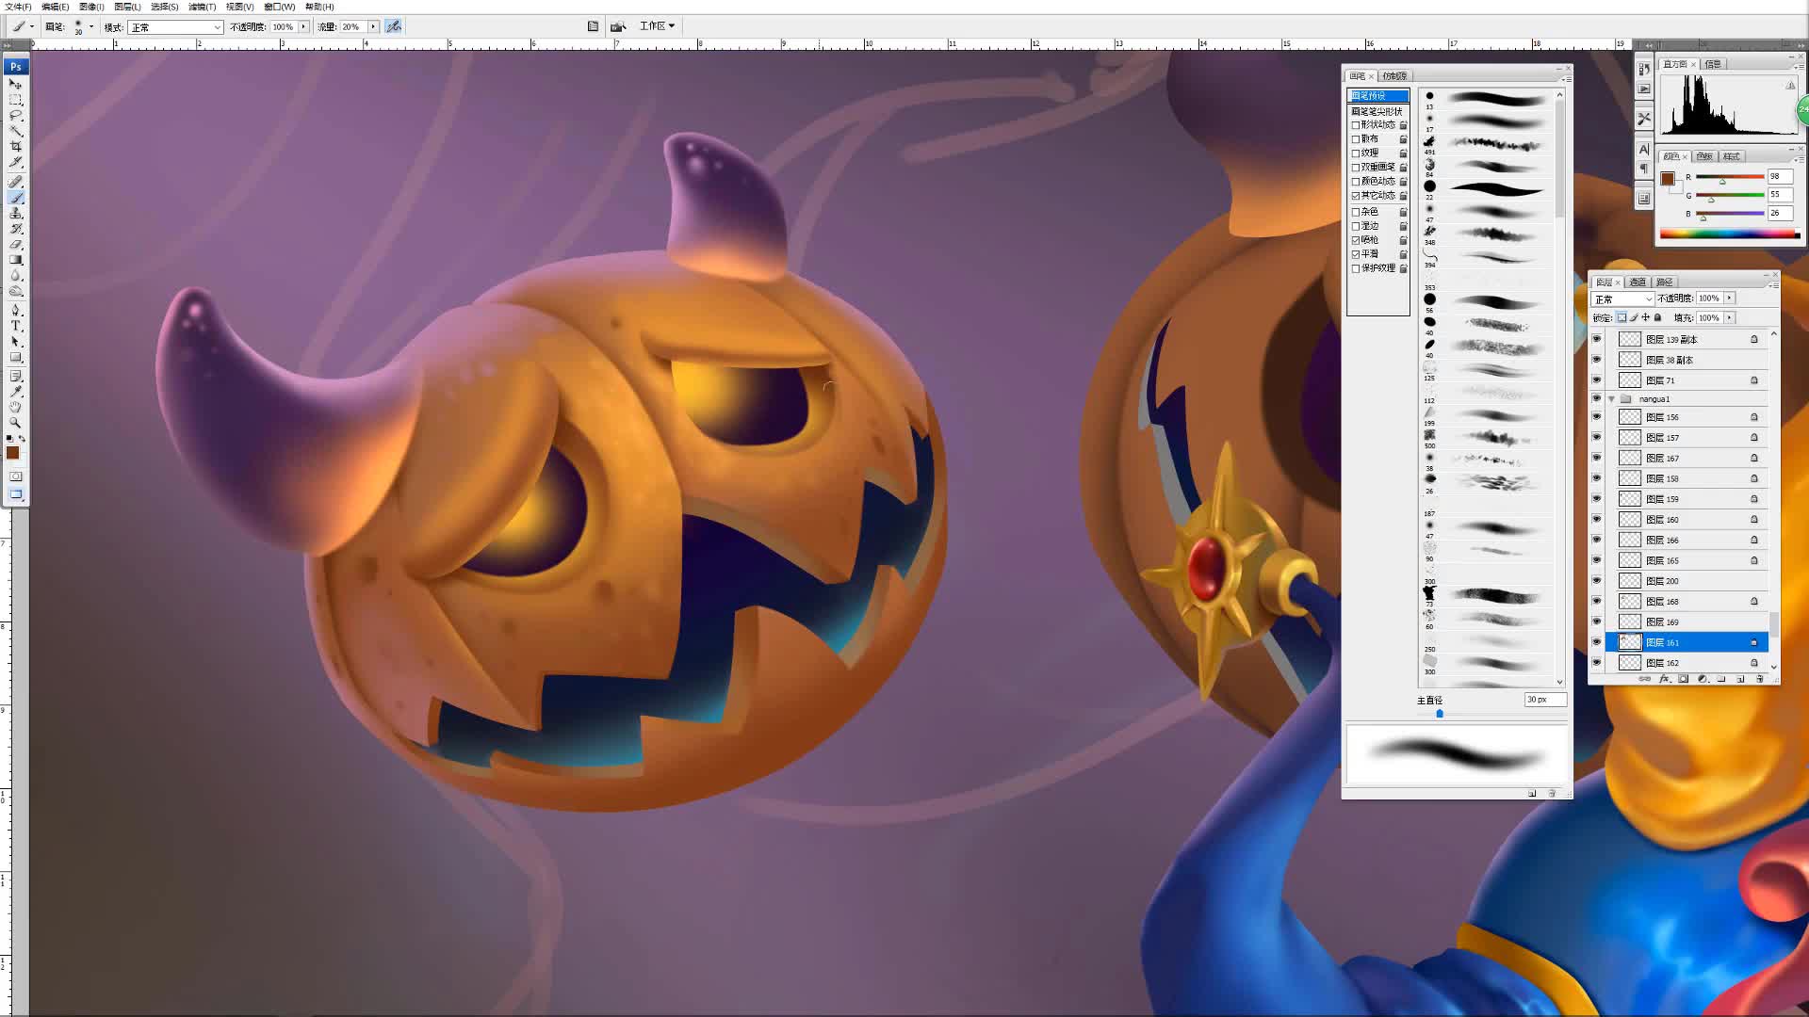The height and width of the screenshot is (1017, 1809).
Task: Hide the 图层 139 副本 layer
Action: point(1597,339)
